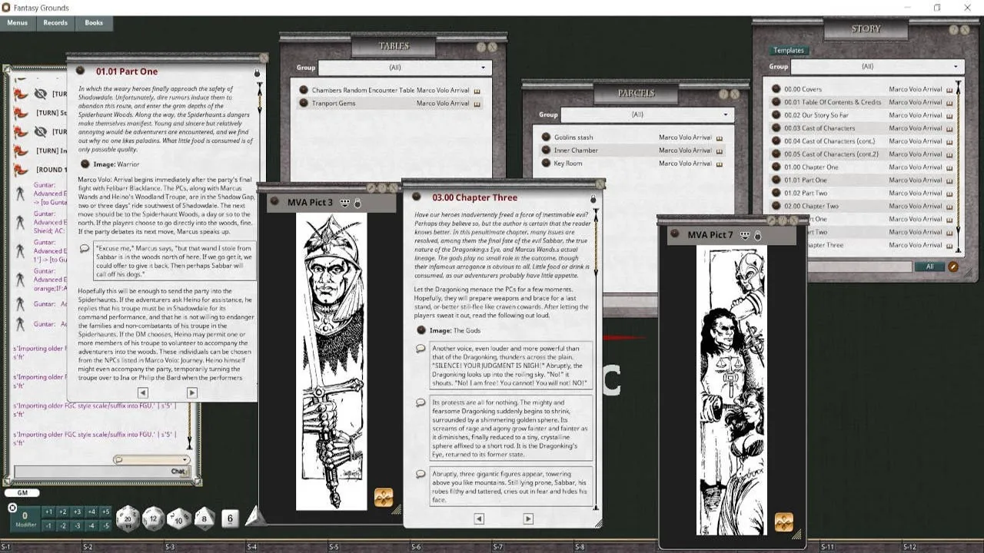This screenshot has width=984, height=553.
Task: Open help button on Tables window
Action: pos(481,47)
